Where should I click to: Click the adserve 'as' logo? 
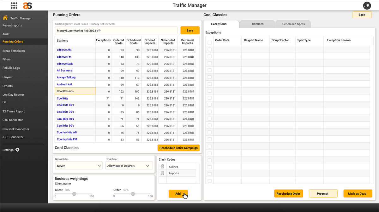pyautogui.click(x=27, y=5)
